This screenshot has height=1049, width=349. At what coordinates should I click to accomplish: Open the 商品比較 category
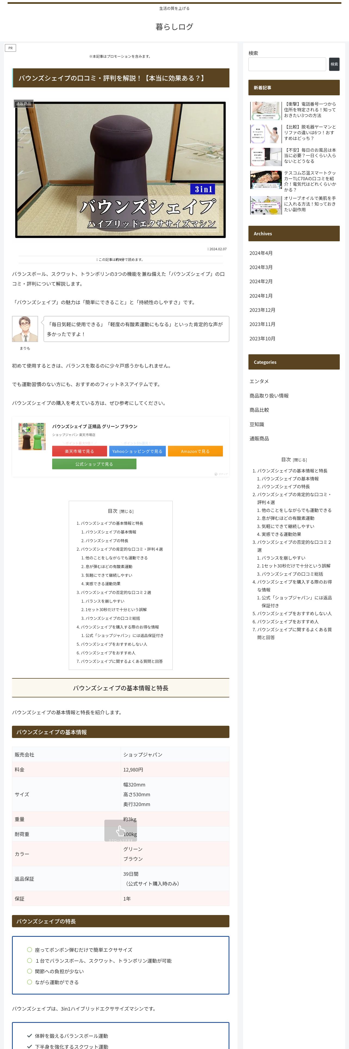259,410
